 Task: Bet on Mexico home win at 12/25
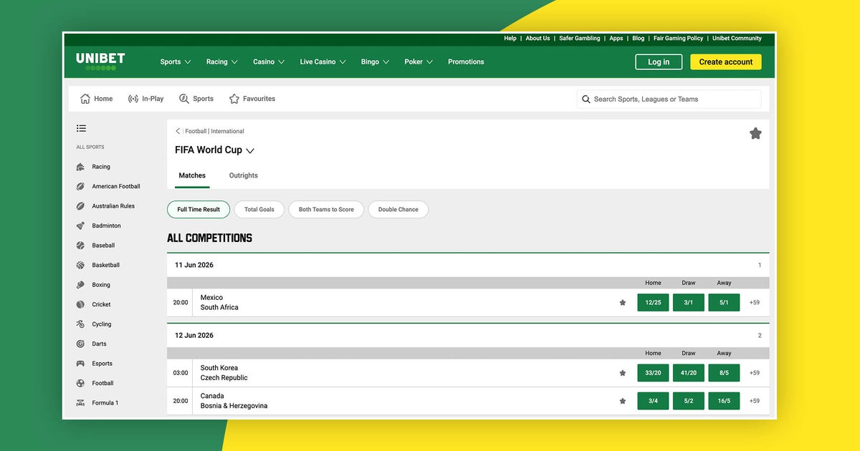[653, 303]
